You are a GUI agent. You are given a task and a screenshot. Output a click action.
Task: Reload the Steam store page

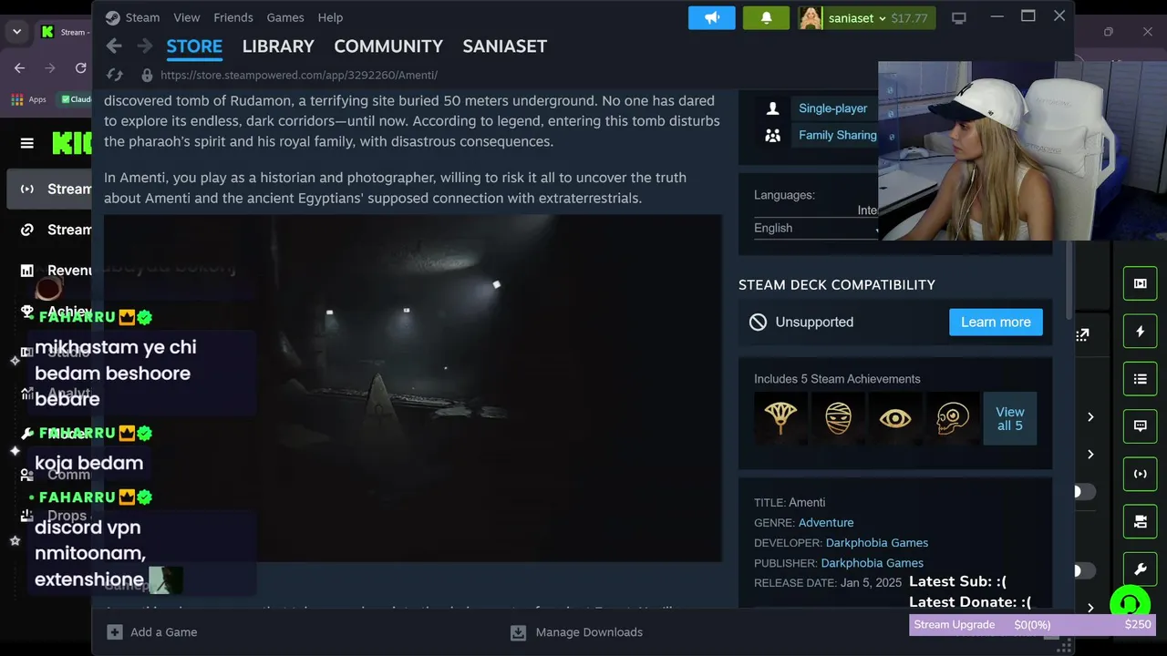click(x=115, y=75)
